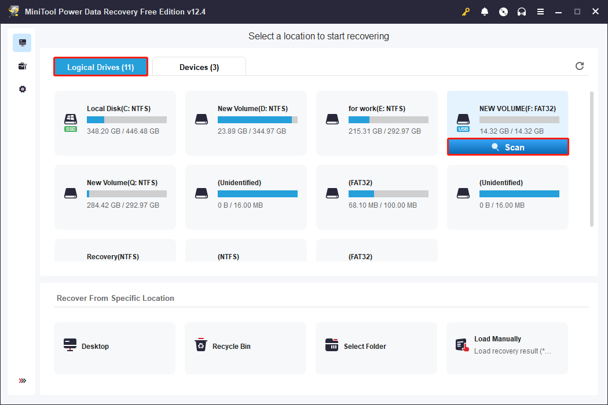Image resolution: width=608 pixels, height=405 pixels.
Task: Open the hamburger menu in title bar
Action: 540,12
